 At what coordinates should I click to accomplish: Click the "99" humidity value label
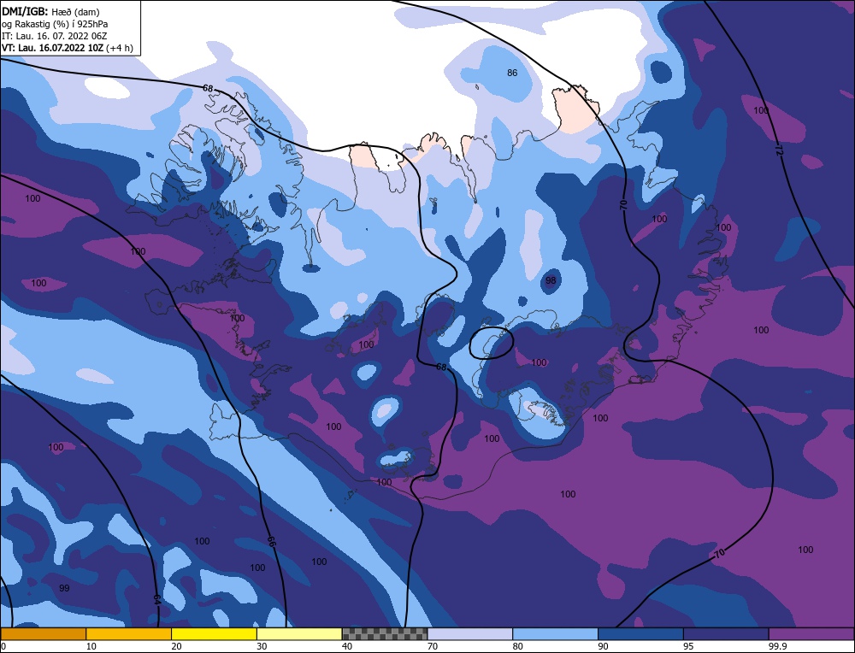click(64, 588)
